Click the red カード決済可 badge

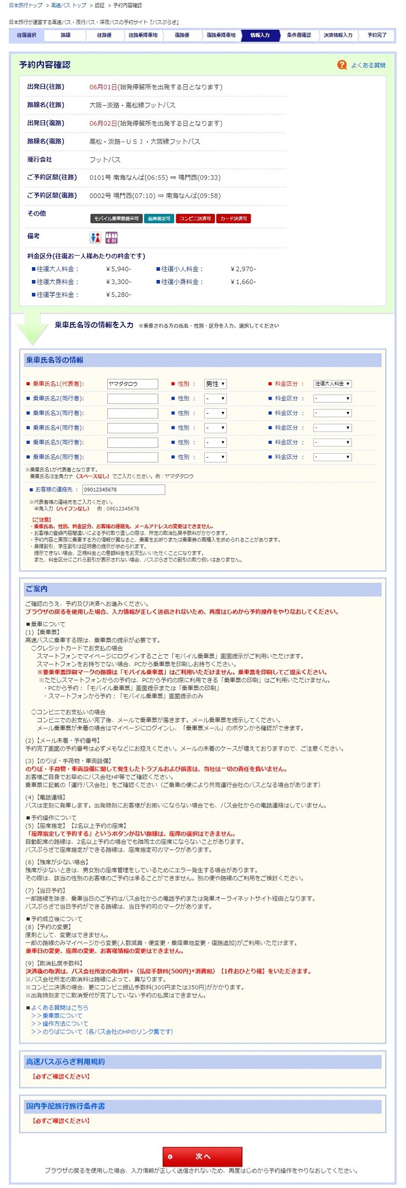point(233,218)
